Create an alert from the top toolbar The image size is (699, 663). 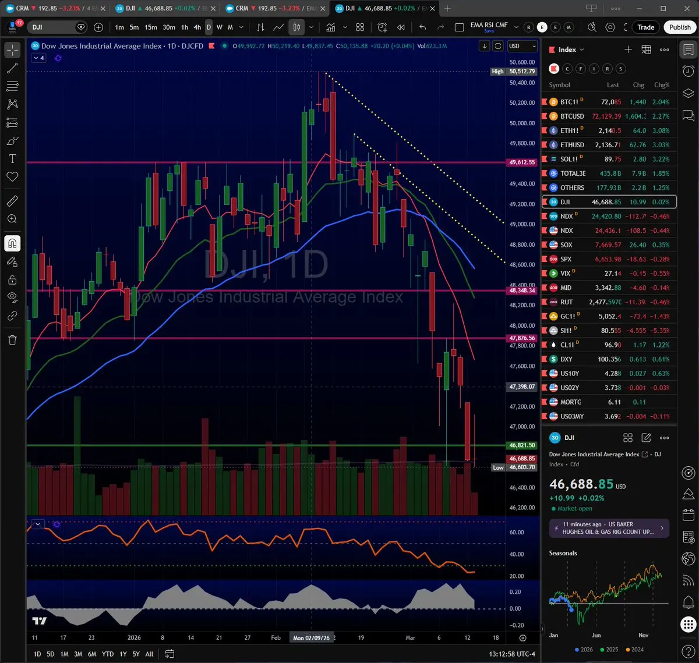coord(383,27)
